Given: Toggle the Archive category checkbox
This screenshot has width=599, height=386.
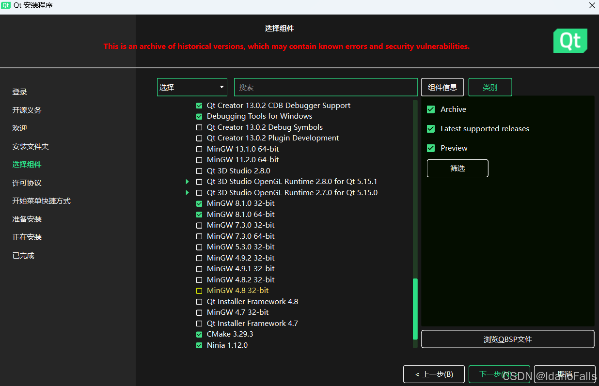Looking at the screenshot, I should (431, 109).
